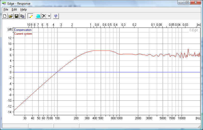Click the 2000 frequency axis label

pos(138,118)
